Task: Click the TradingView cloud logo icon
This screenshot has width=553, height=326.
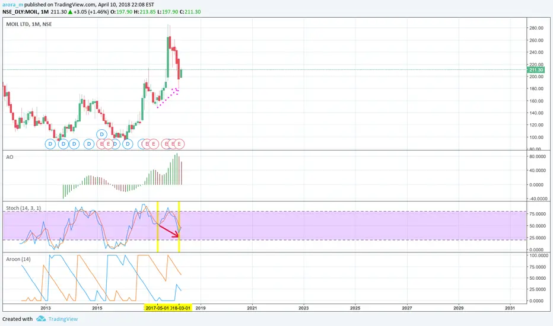Action: [41, 319]
